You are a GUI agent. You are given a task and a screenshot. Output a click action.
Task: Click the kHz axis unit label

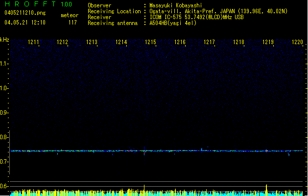[x=4, y=40]
